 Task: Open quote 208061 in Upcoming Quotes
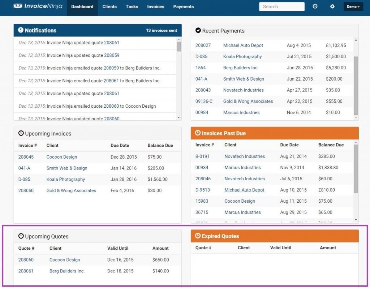(x=26, y=271)
